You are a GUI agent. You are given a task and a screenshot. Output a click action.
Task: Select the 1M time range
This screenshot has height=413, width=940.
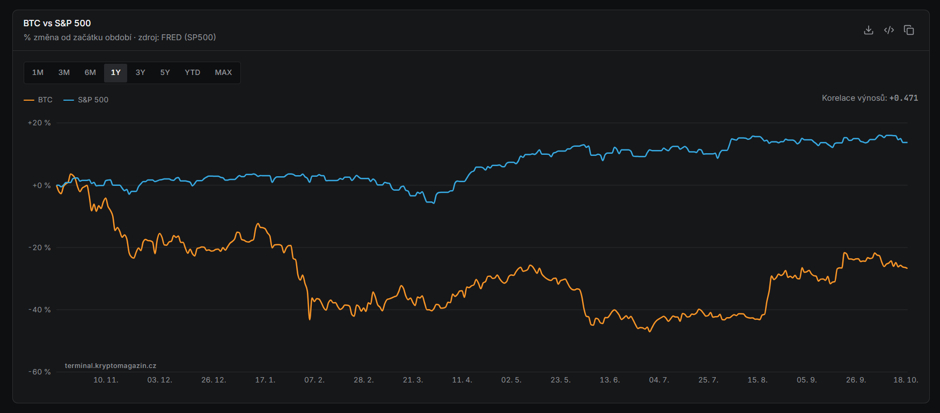pos(38,72)
